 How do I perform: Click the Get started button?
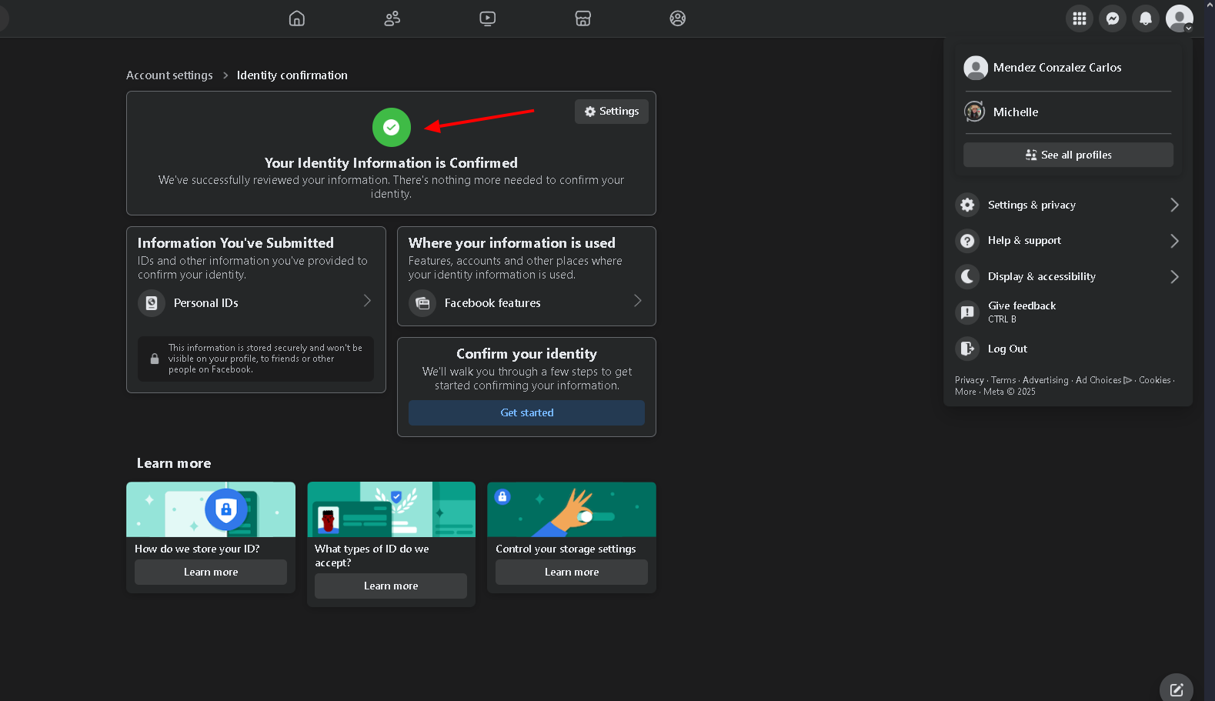point(526,413)
